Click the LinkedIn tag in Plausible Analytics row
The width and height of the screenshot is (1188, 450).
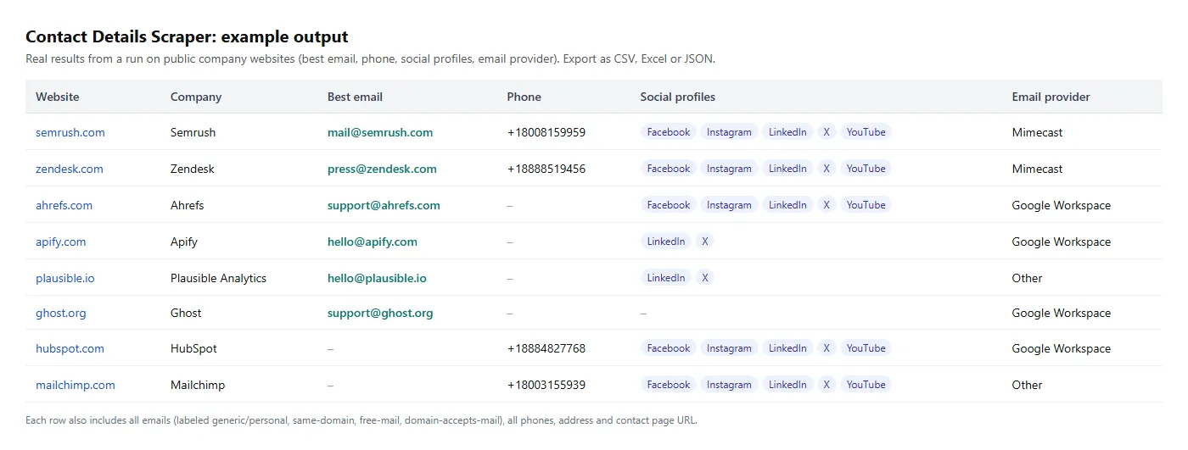coord(666,278)
